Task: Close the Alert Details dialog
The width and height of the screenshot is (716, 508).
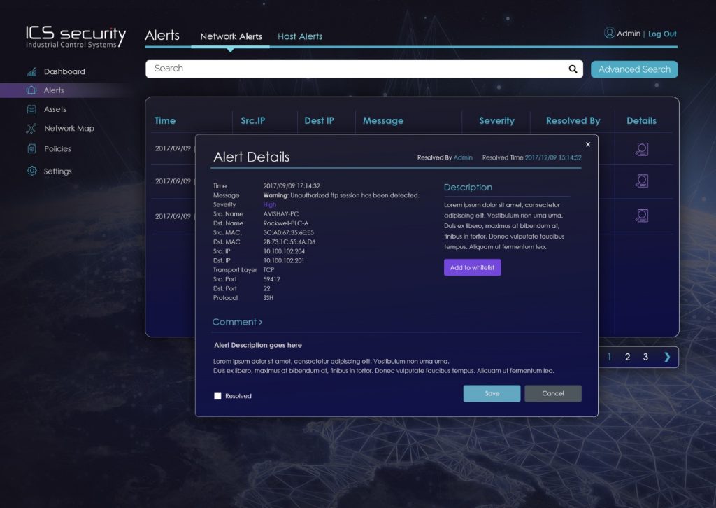Action: [x=587, y=144]
